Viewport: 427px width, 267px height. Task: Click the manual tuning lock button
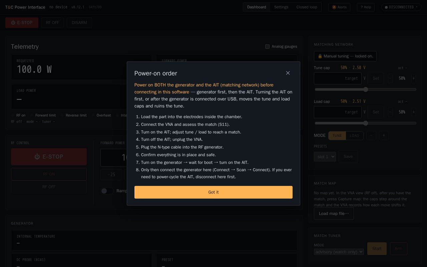tap(345, 56)
